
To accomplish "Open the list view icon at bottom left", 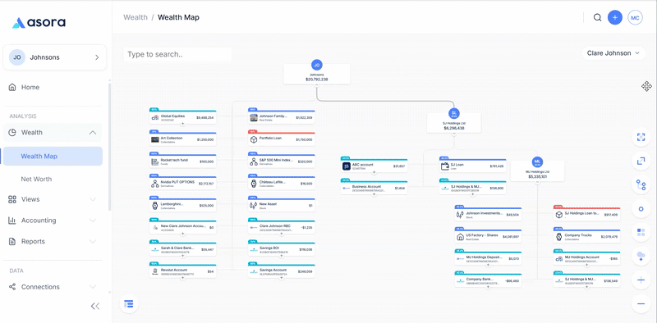I will (129, 304).
